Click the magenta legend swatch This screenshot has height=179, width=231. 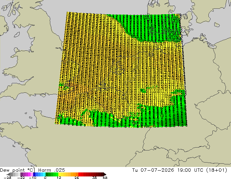click(x=29, y=174)
